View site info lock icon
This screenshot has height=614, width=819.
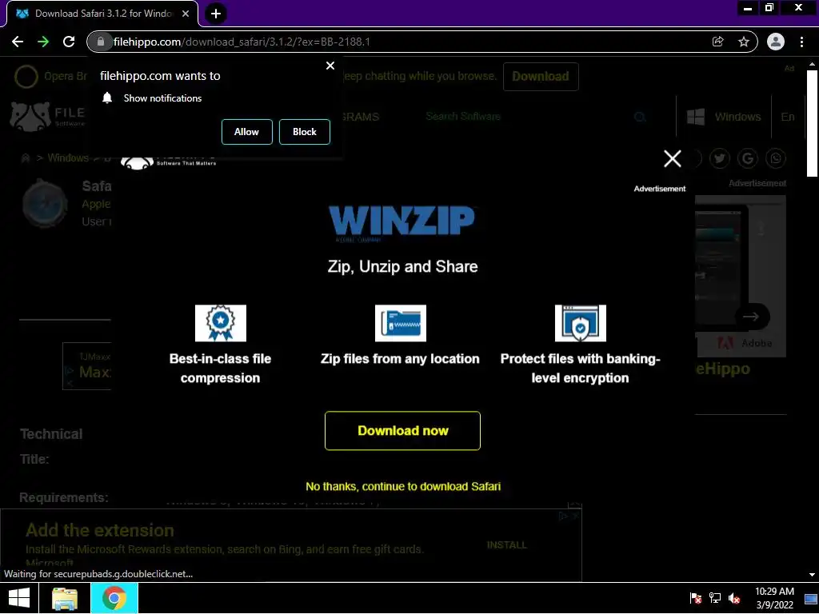coord(101,42)
